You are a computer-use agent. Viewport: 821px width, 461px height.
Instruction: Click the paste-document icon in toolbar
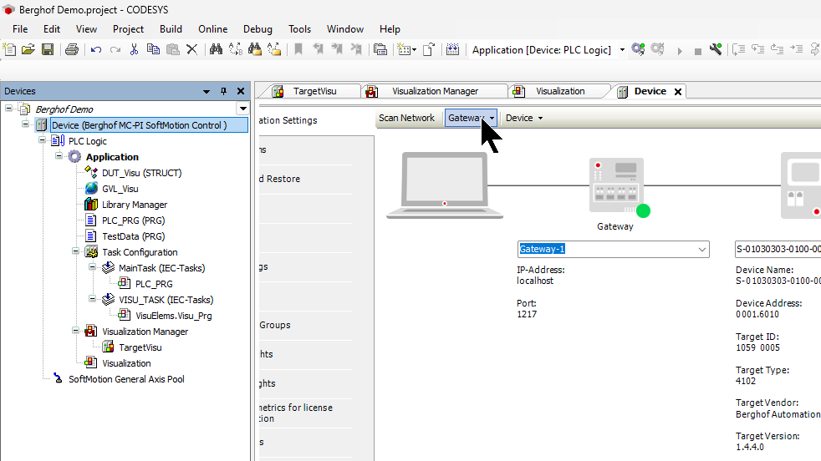tap(429, 50)
